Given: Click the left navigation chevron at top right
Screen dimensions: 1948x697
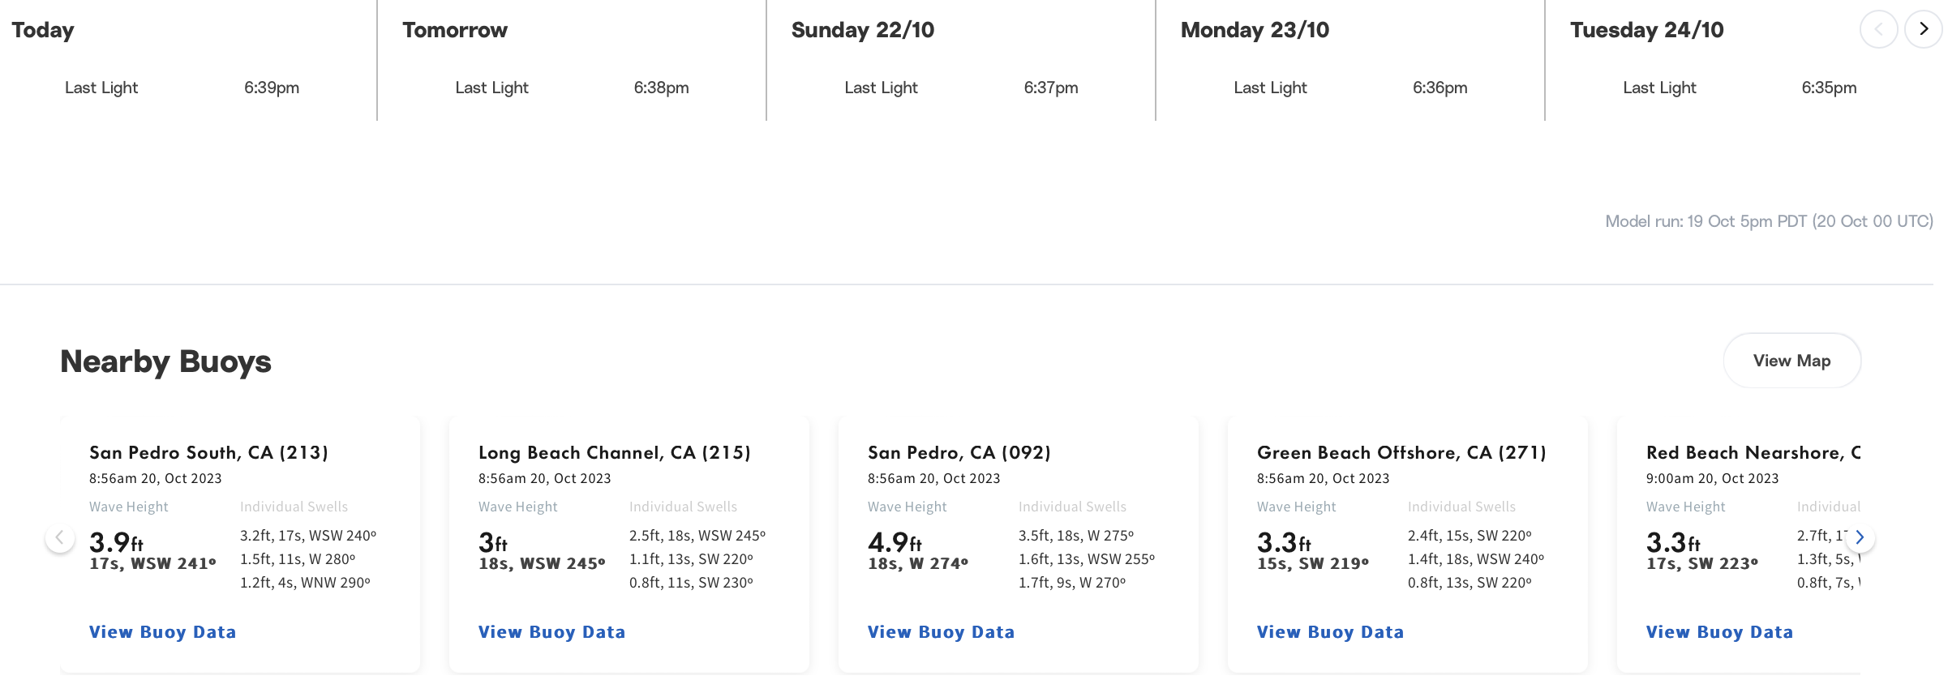Looking at the screenshot, I should (x=1879, y=28).
